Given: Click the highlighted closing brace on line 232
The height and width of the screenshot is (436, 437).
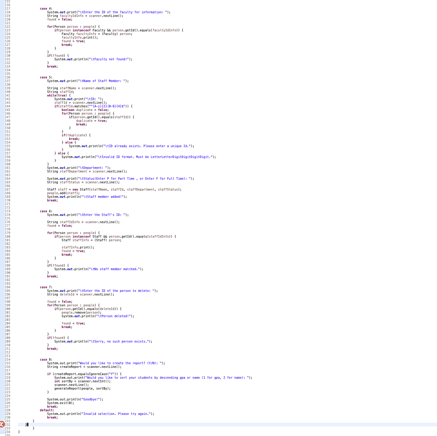Looking at the screenshot, I should 26,424.
